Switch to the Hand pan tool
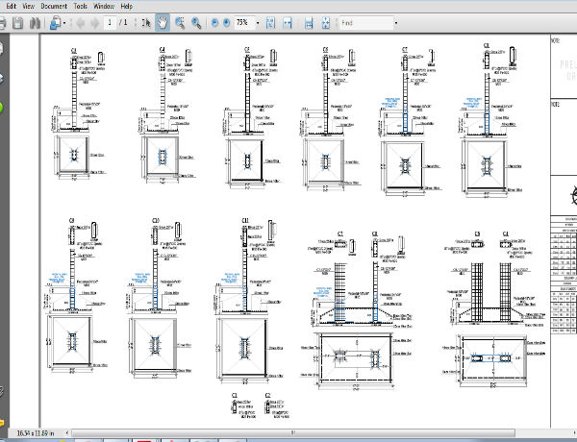577x442 pixels. [162, 21]
